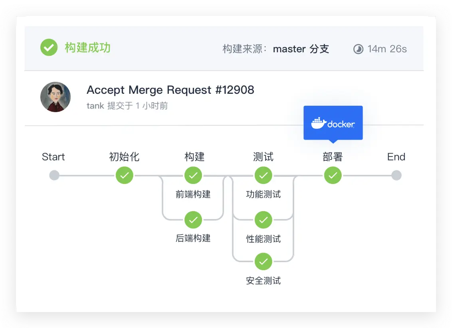The width and height of the screenshot is (452, 328).
Task: Click the 构建 stage status icon
Action: click(x=194, y=175)
